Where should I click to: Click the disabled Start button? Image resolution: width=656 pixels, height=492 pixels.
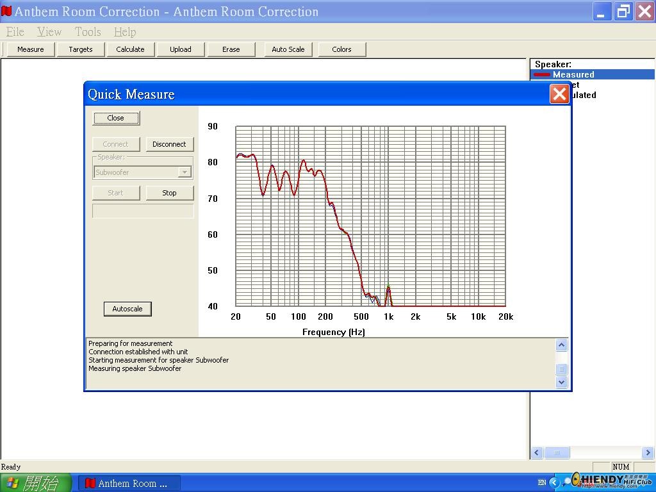coord(116,193)
